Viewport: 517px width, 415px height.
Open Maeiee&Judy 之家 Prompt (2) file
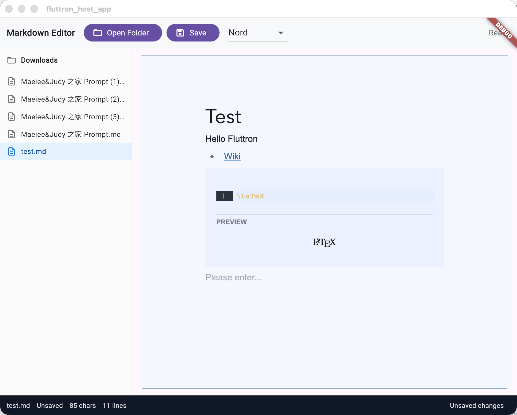pos(72,99)
